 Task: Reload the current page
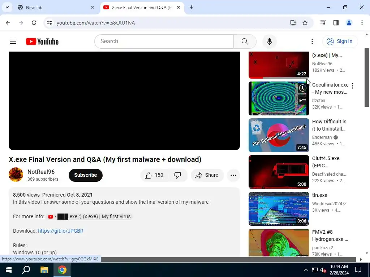click(x=34, y=23)
